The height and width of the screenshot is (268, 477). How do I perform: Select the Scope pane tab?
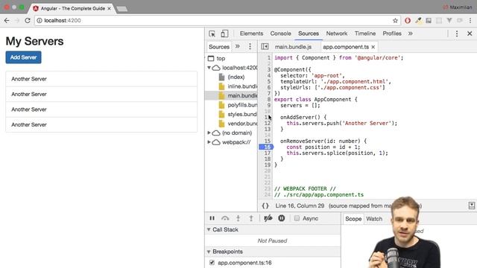pyautogui.click(x=353, y=219)
